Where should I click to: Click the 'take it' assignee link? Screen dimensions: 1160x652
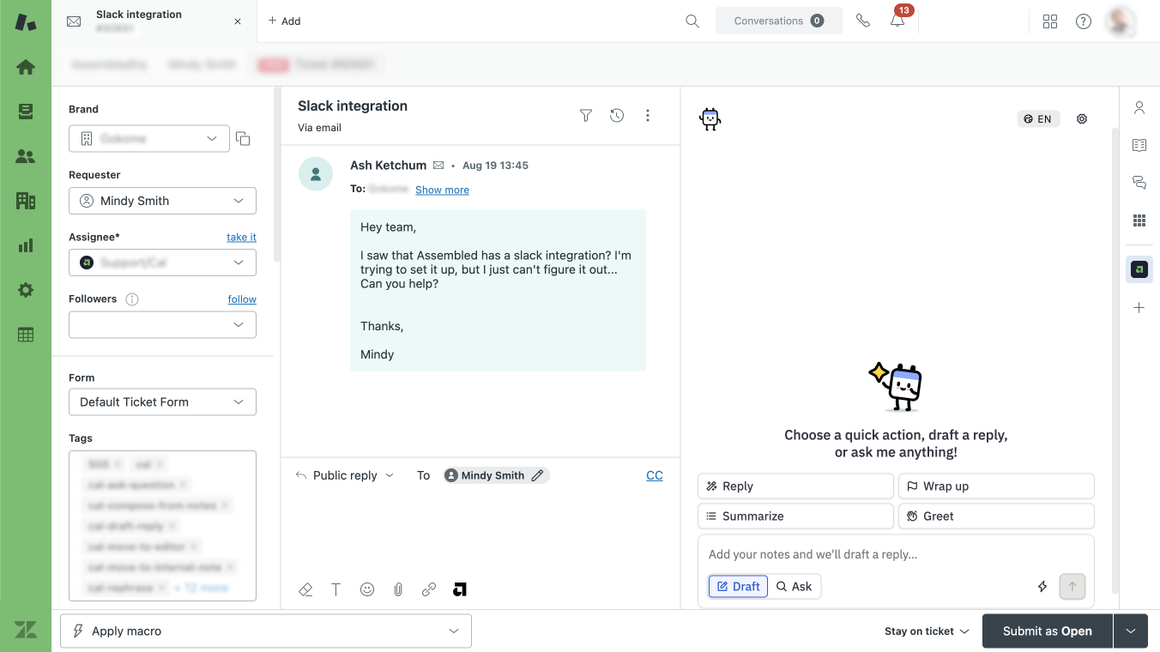[x=241, y=237]
